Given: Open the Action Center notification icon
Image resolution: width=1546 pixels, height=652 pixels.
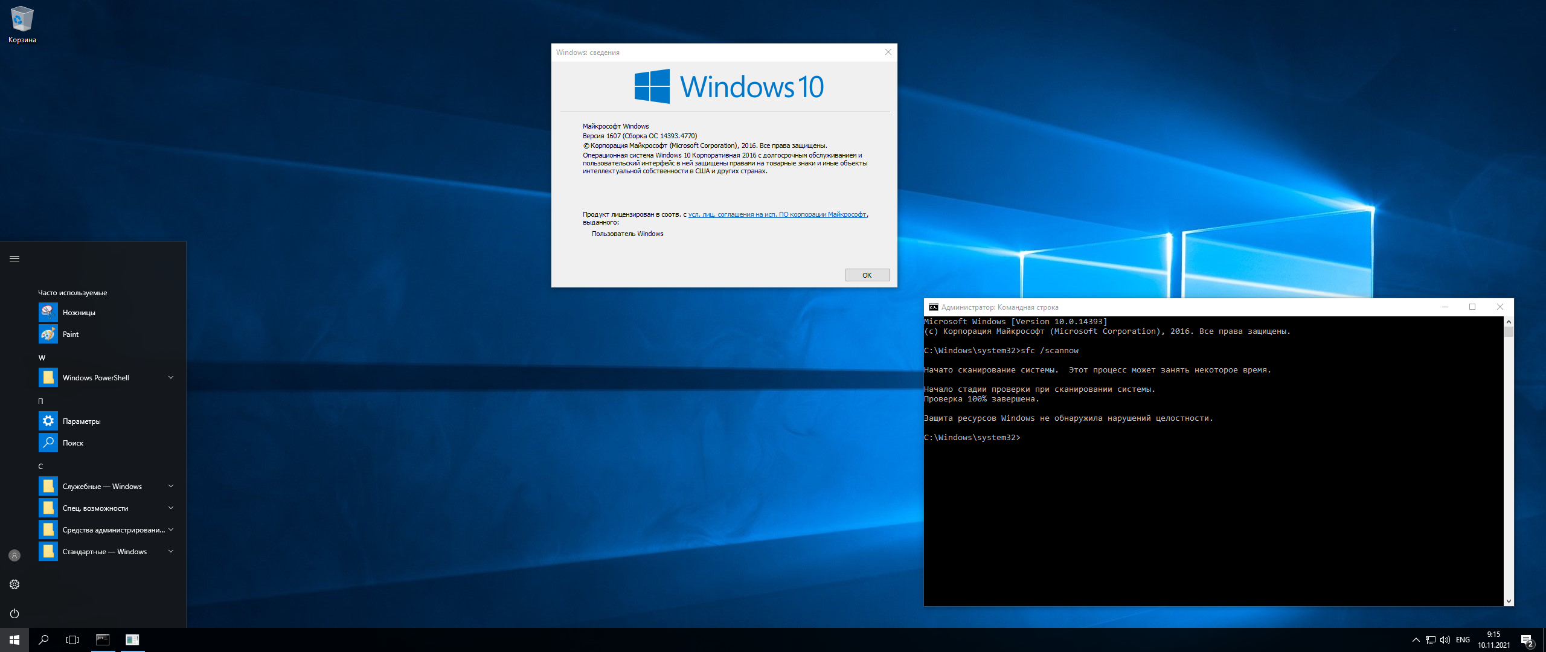Looking at the screenshot, I should pos(1527,640).
